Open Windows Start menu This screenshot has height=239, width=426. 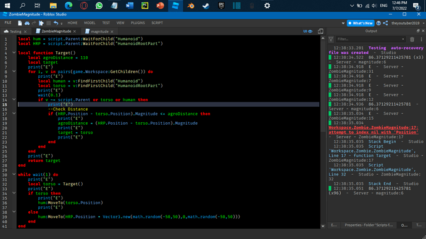(7, 6)
